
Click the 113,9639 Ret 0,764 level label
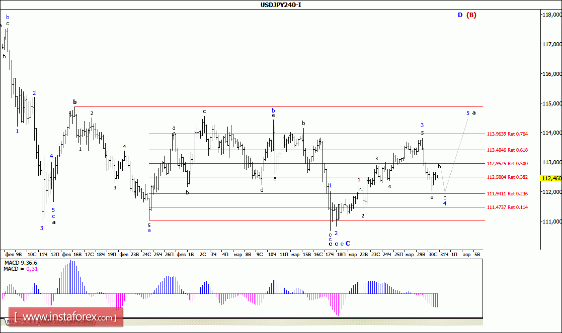(507, 134)
